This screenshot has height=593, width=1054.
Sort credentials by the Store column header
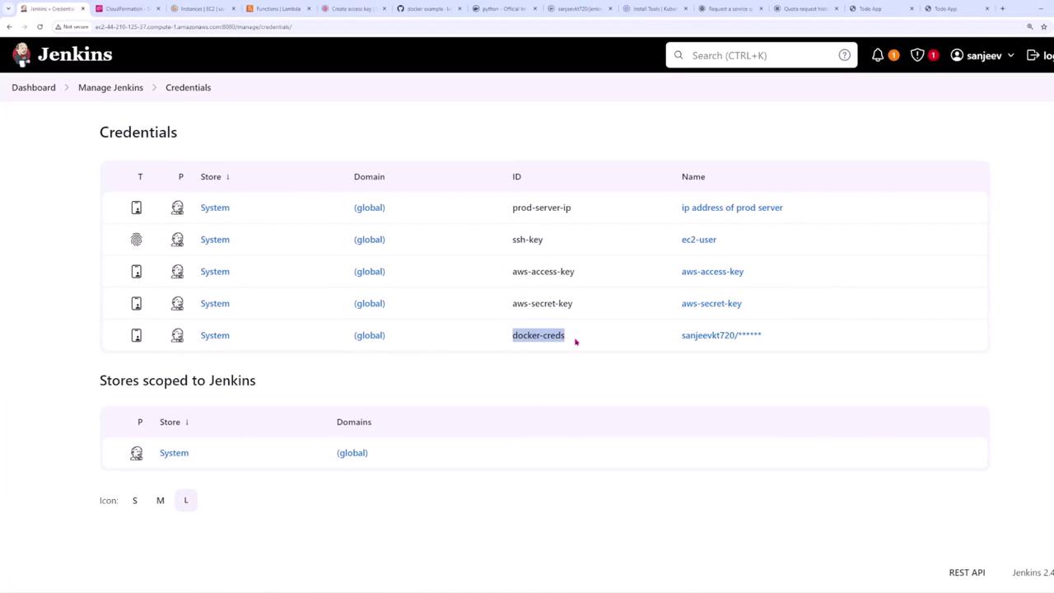click(215, 176)
